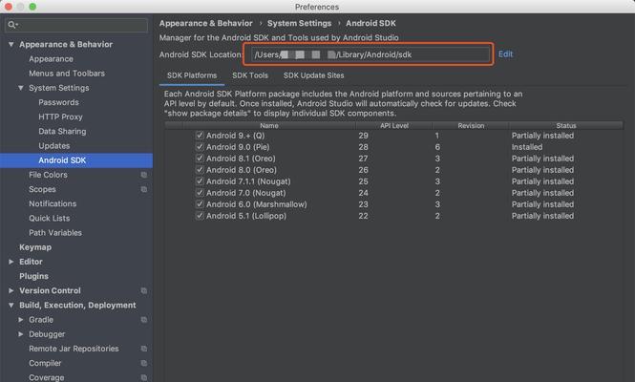The height and width of the screenshot is (382, 635).
Task: Click the Android SDK Location path field
Action: pos(370,54)
